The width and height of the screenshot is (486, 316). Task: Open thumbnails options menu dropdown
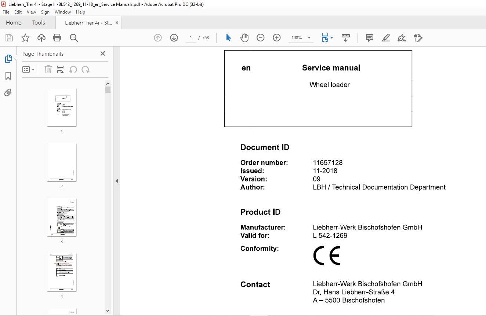click(x=28, y=70)
